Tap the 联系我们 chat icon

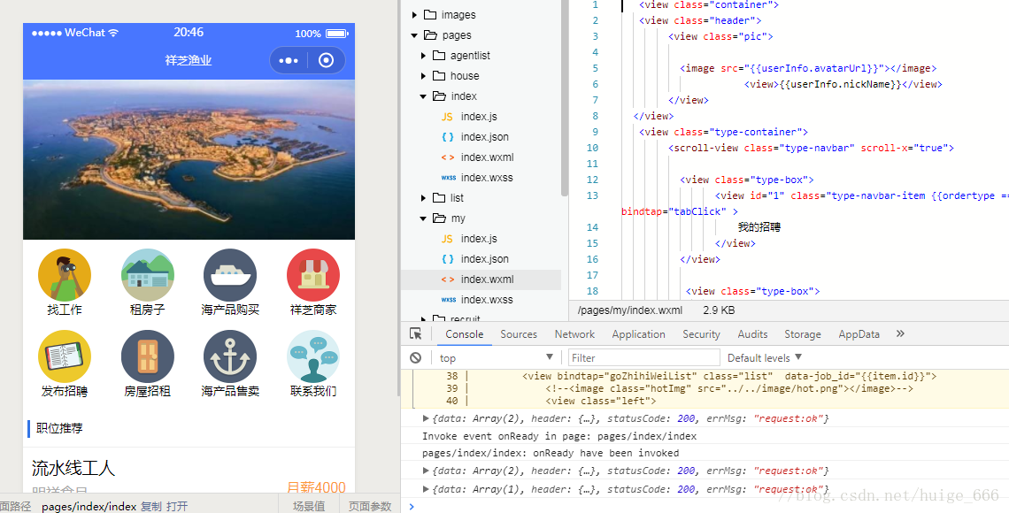tap(312, 356)
